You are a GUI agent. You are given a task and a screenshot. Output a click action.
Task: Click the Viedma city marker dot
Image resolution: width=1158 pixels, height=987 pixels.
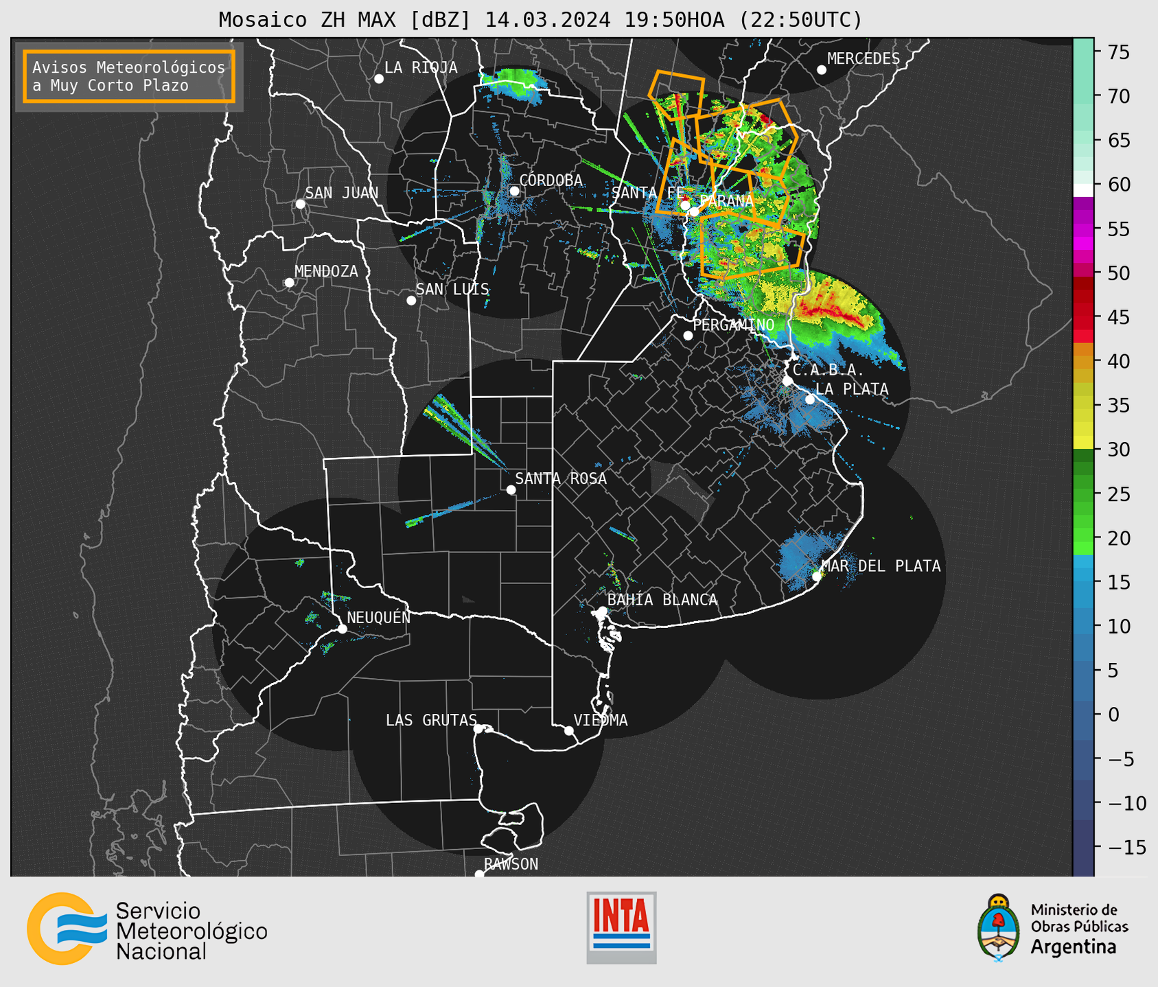click(x=568, y=731)
